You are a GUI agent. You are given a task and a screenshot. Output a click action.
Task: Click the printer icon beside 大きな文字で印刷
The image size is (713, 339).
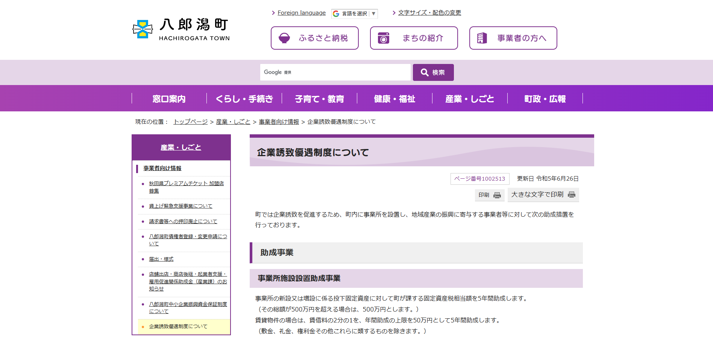click(572, 195)
